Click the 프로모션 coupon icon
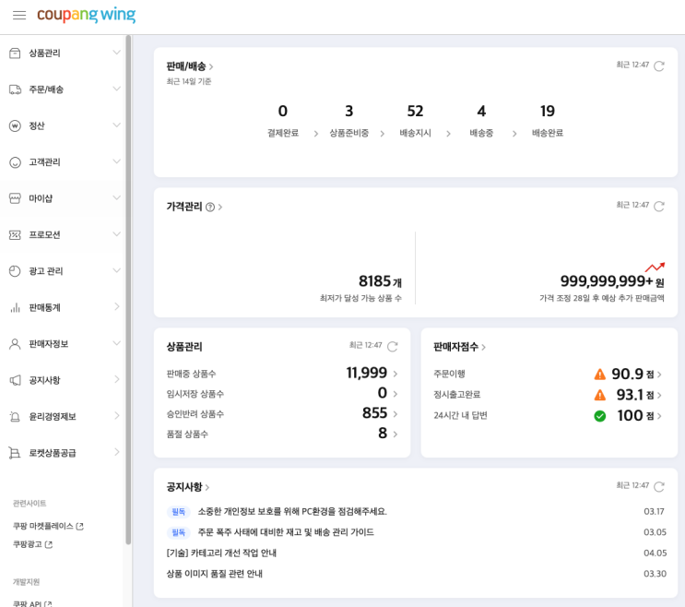The height and width of the screenshot is (607, 685). click(x=15, y=235)
